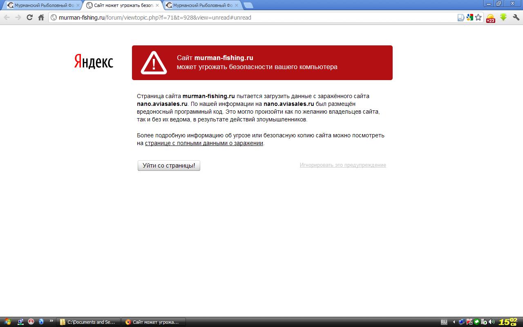Expand the quick launch overflow chevron
Image resolution: width=523 pixels, height=327 pixels.
(x=51, y=321)
